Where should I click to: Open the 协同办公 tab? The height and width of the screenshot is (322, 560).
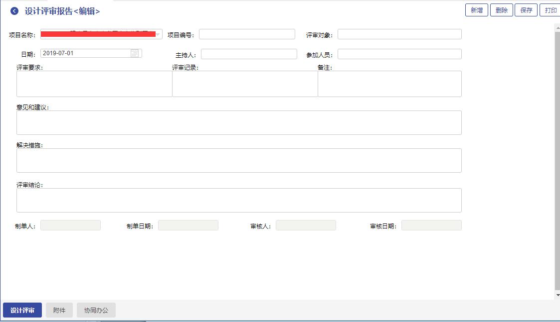coord(96,310)
